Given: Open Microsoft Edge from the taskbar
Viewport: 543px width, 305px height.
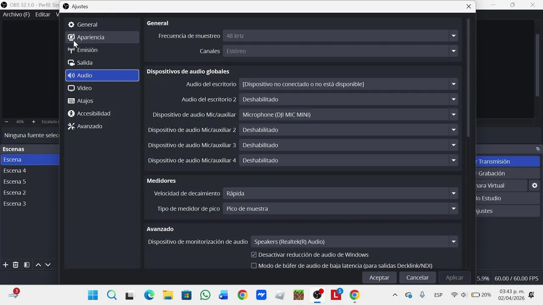Looking at the screenshot, I should pyautogui.click(x=149, y=295).
